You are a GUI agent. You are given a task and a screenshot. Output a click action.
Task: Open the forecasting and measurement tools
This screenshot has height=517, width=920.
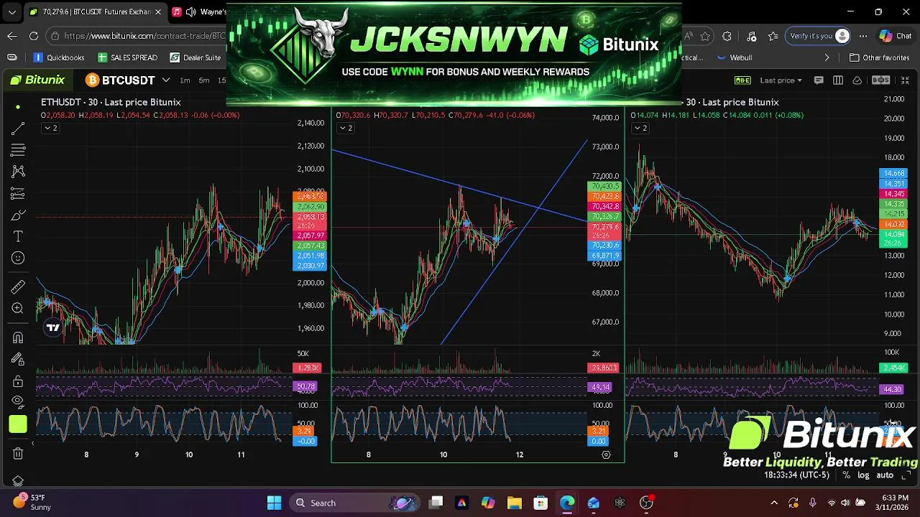pos(18,193)
